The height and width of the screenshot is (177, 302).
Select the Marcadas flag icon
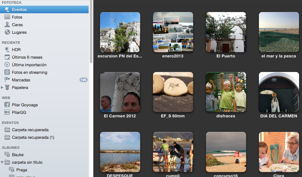pyautogui.click(x=7, y=80)
